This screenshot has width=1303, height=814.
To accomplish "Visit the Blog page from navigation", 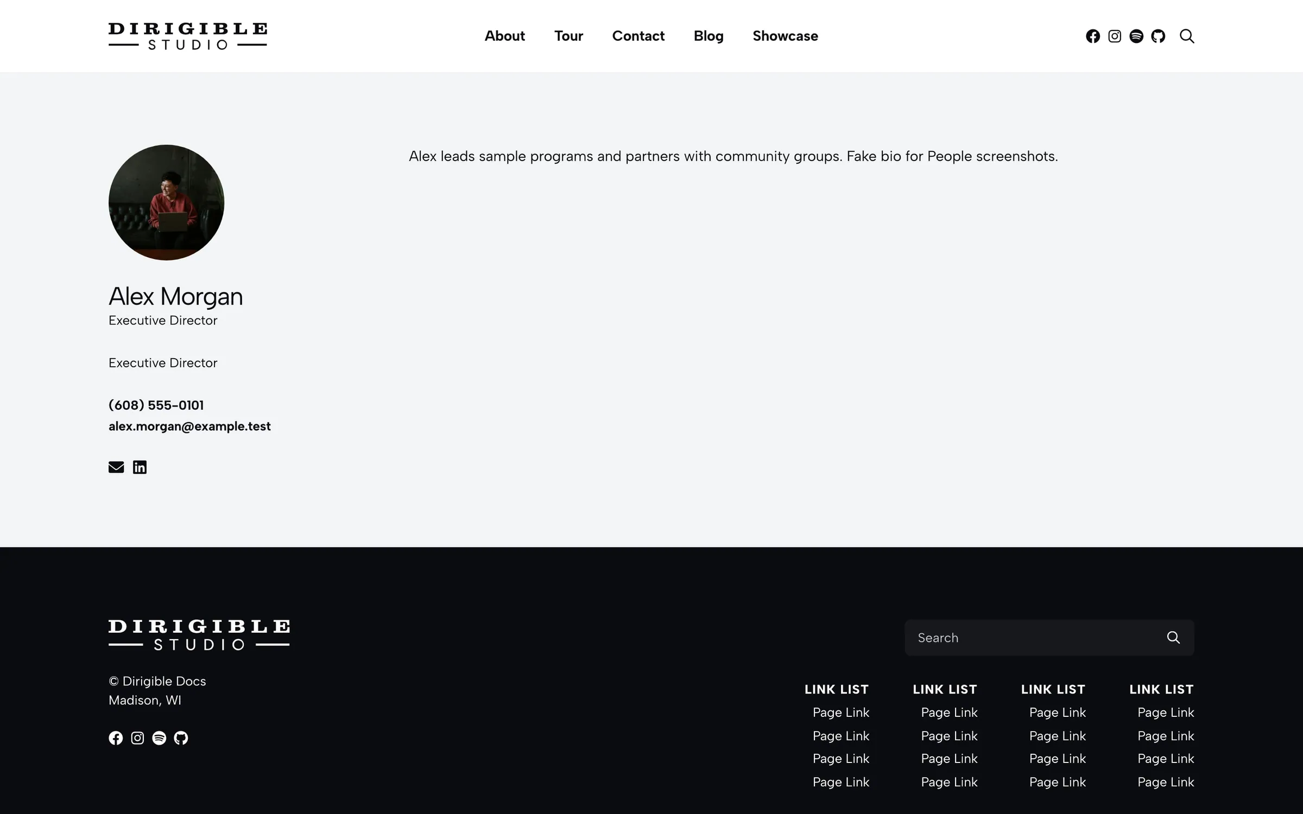I will [709, 36].
